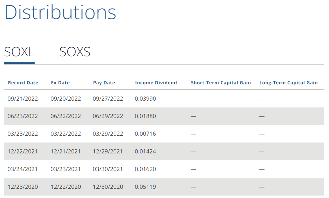Select ex date 12/22/2020
329x198 pixels.
pyautogui.click(x=66, y=187)
